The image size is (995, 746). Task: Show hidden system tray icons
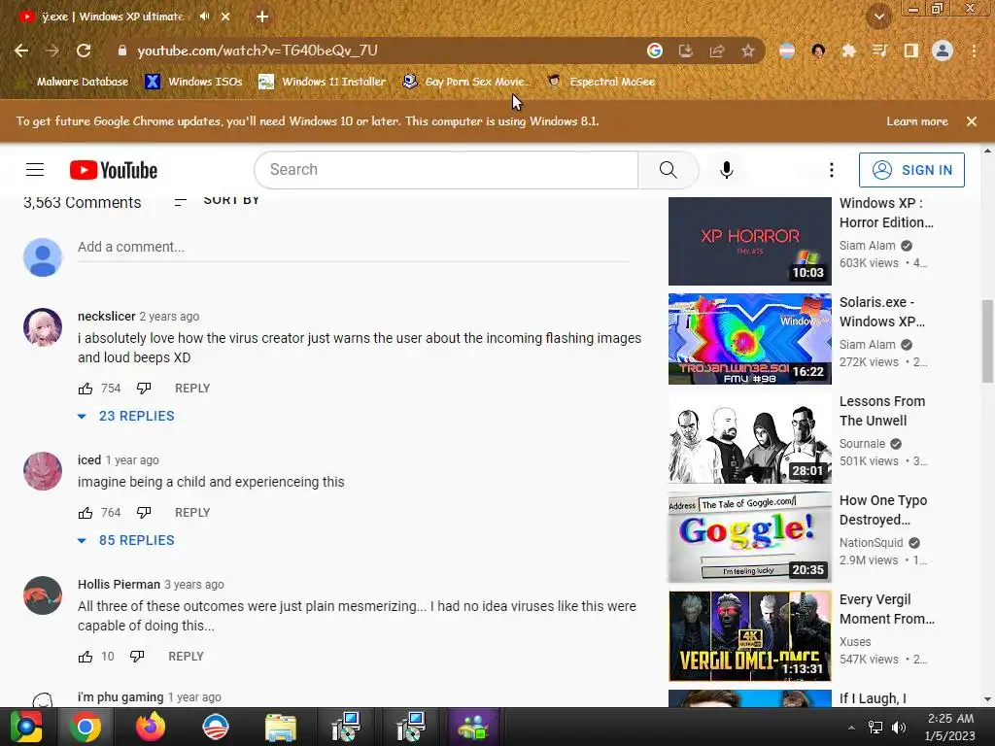851,728
